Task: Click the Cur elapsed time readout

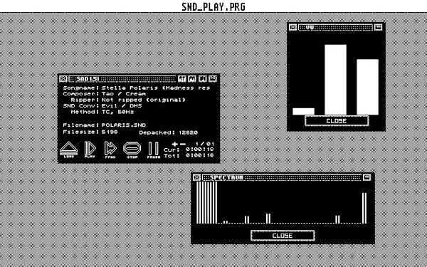Action: pos(199,150)
